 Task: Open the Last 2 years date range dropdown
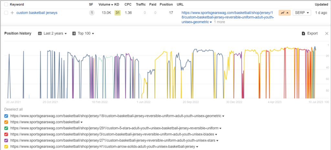(x=53, y=33)
